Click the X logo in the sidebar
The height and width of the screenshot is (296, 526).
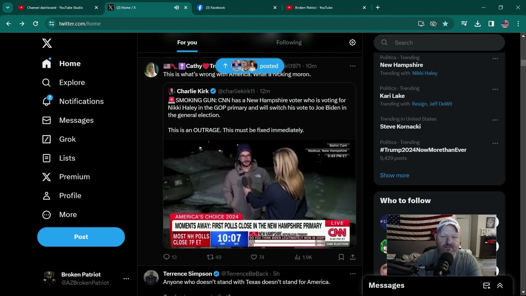click(47, 43)
